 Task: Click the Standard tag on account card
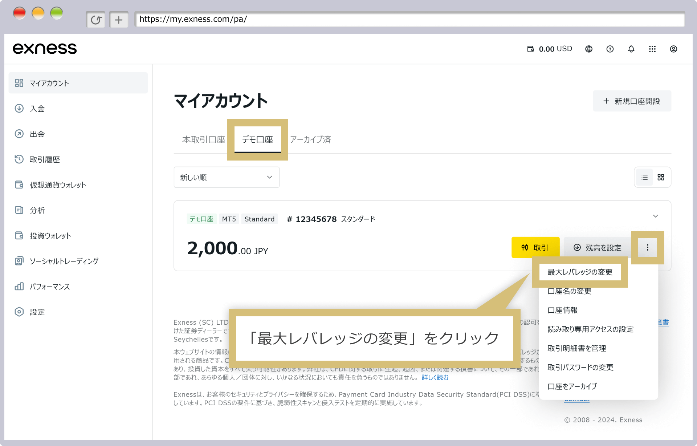click(x=260, y=219)
